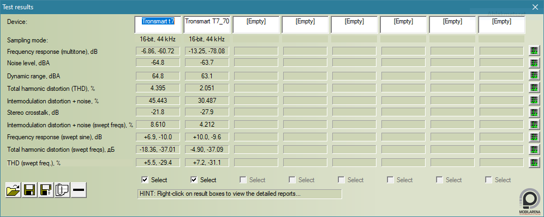Screen dimensions: 544x217
Task: Click THD value 4.395
Action: 158,88
